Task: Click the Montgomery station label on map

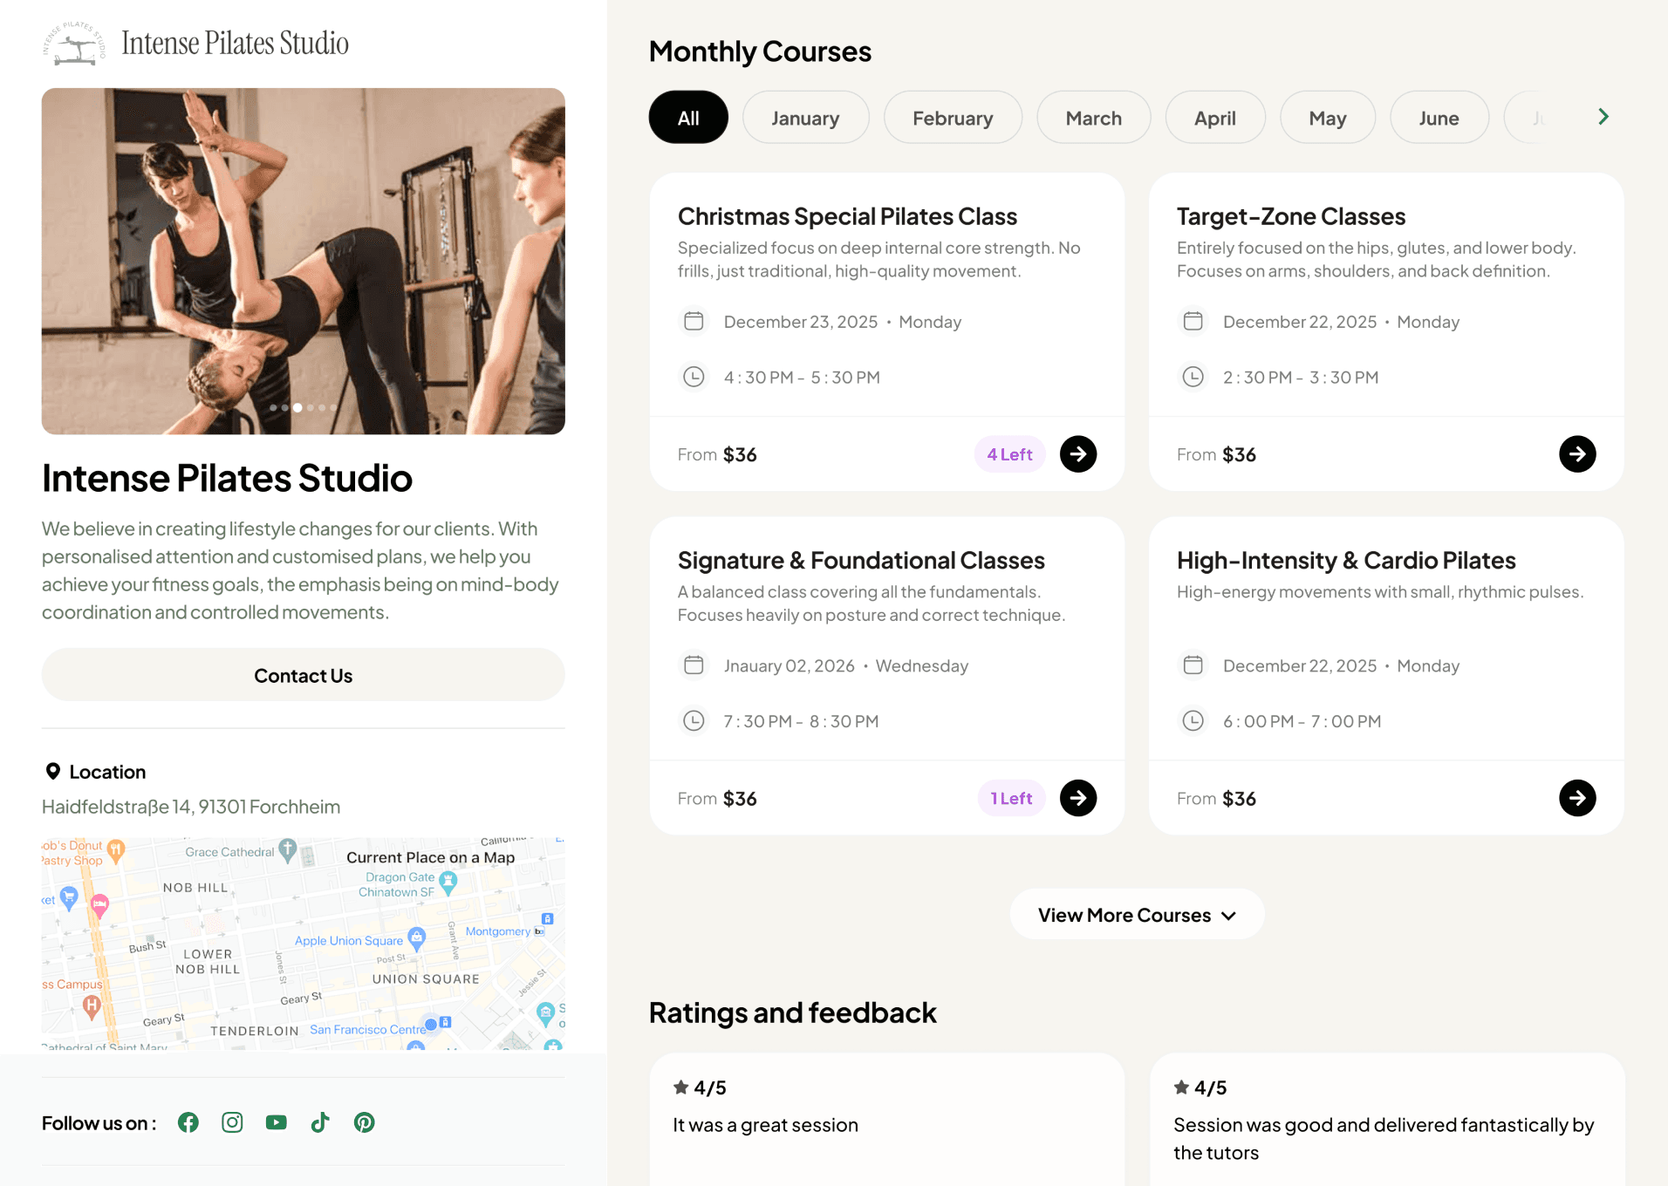Action: click(x=498, y=931)
